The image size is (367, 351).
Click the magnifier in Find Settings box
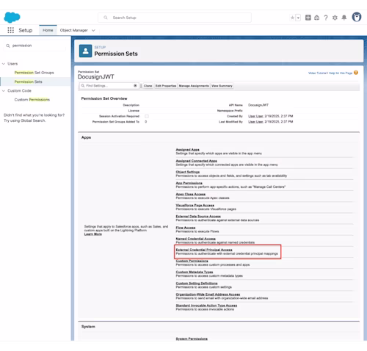coord(83,86)
